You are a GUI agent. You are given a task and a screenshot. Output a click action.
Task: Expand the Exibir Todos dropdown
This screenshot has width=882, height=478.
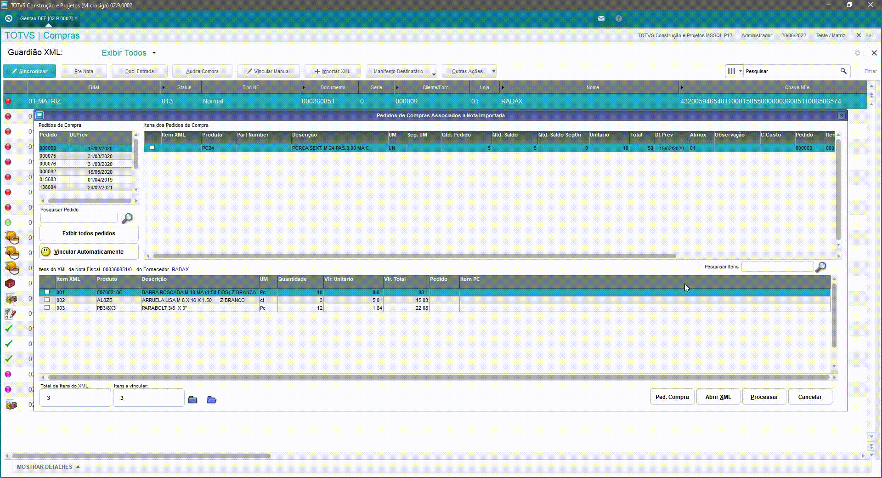[x=154, y=53]
